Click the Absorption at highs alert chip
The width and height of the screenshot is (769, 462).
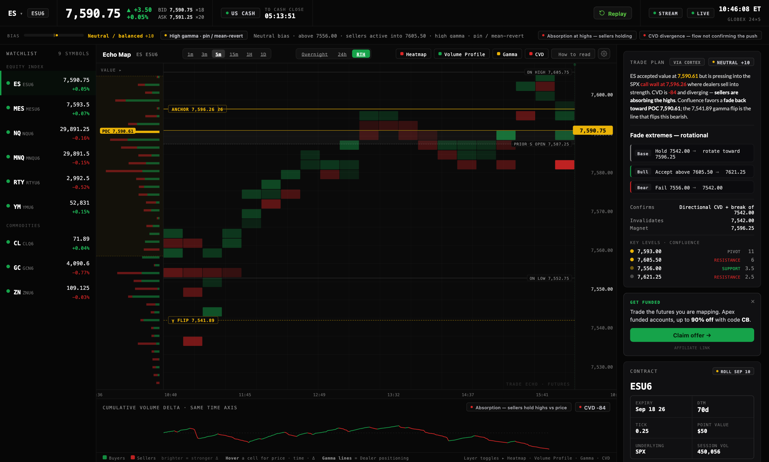click(587, 36)
